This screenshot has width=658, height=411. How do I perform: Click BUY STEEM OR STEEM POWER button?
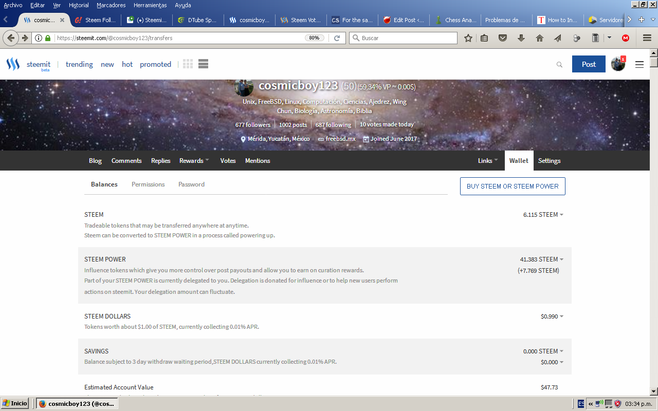[513, 186]
